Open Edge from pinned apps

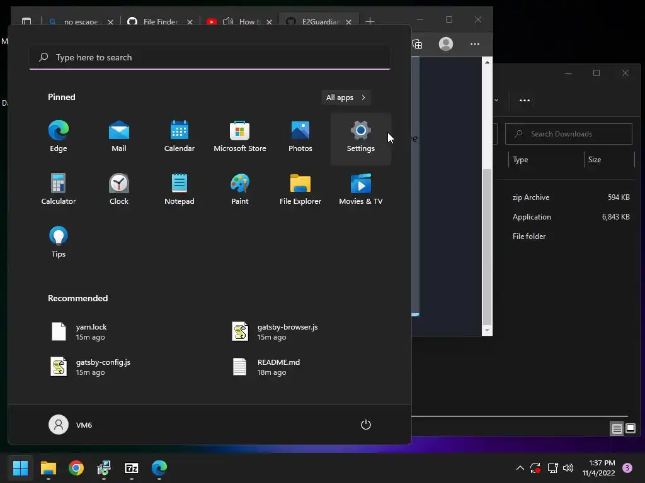59,137
